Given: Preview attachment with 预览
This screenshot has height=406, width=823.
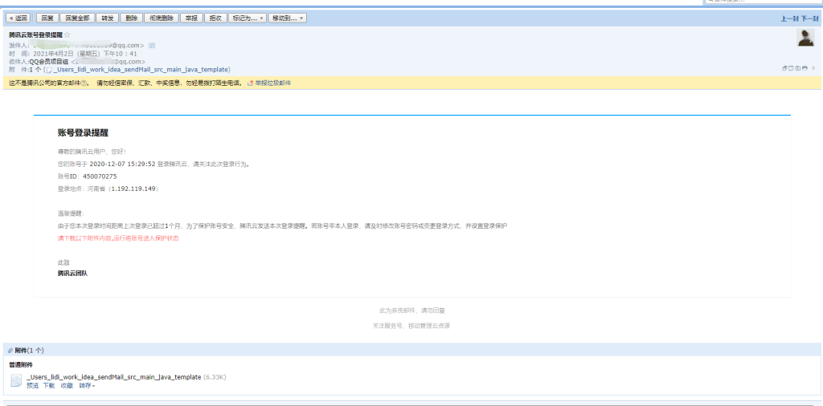Looking at the screenshot, I should [x=32, y=386].
